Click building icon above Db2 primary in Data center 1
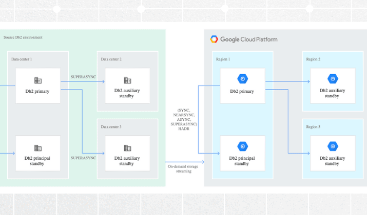The width and height of the screenshot is (367, 215). (38, 80)
